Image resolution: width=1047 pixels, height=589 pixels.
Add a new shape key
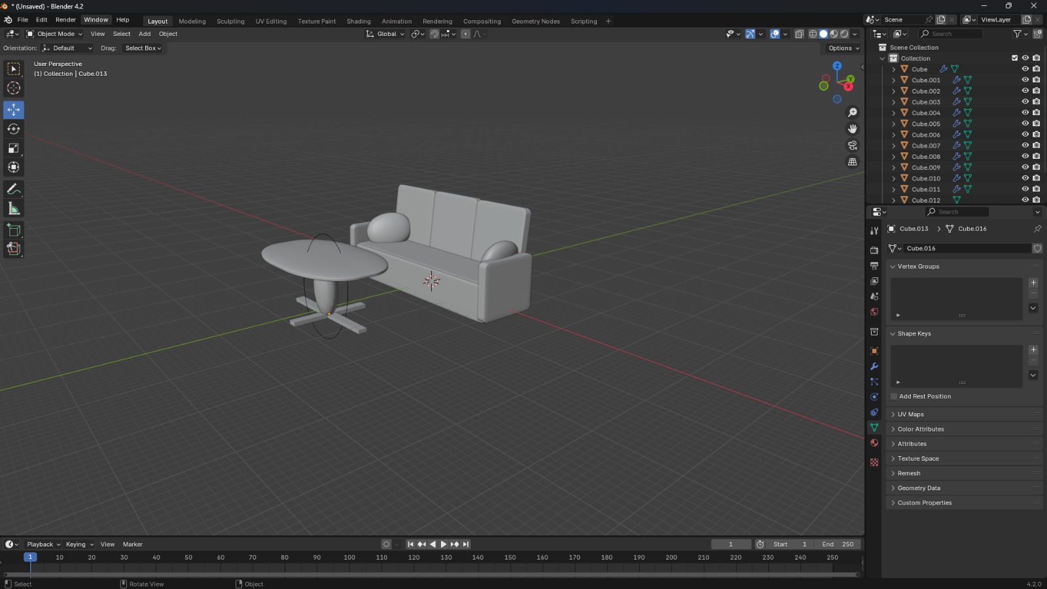(1033, 350)
